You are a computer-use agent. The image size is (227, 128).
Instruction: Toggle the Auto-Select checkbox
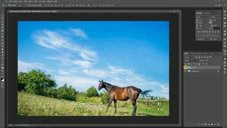[x=9, y=5]
